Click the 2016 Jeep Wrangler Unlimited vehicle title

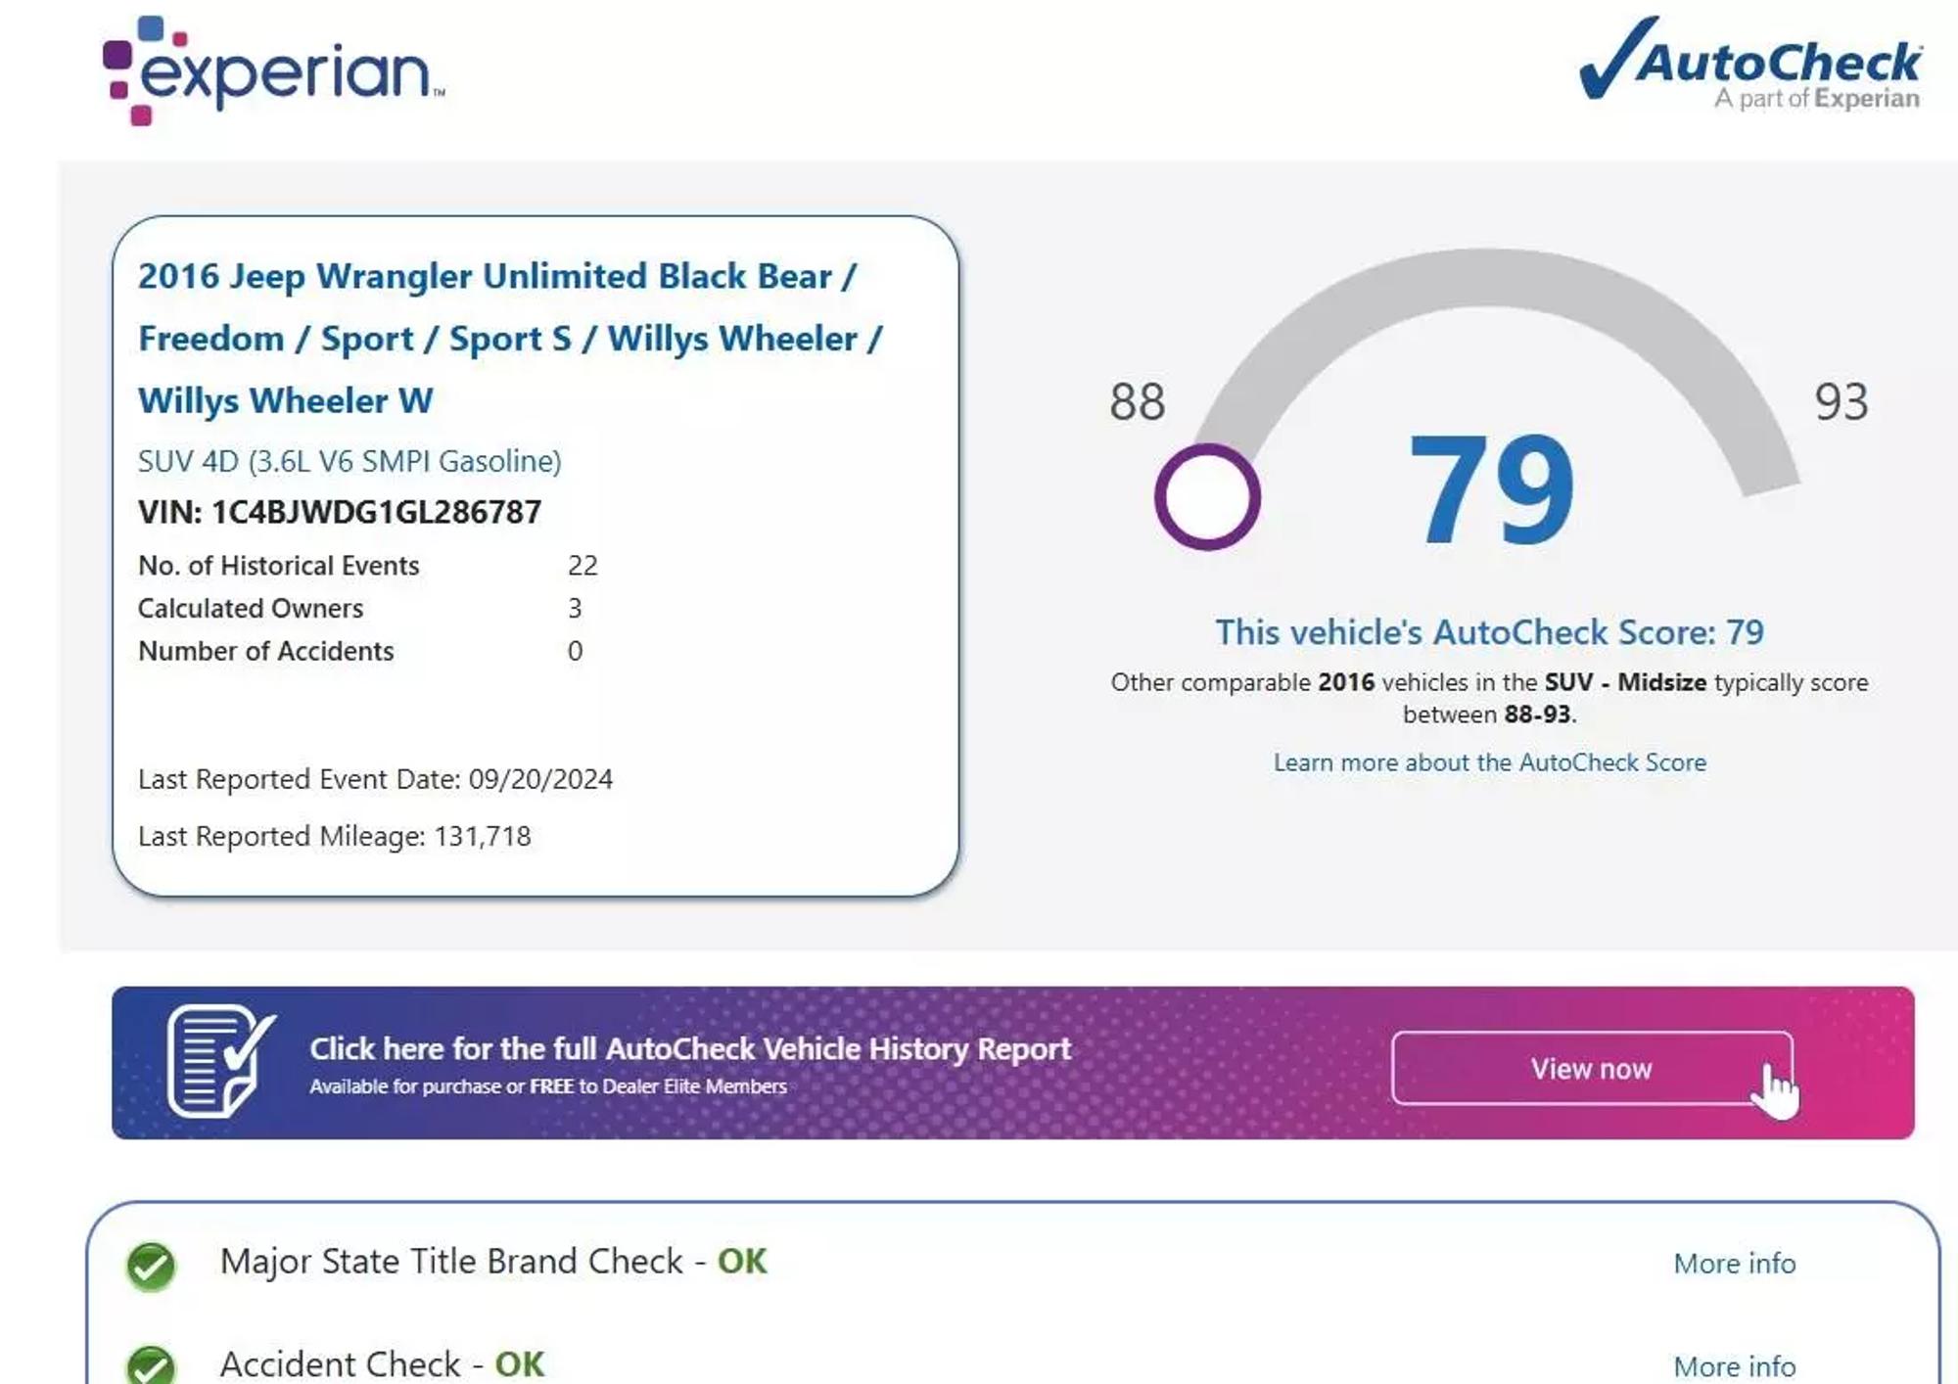click(510, 338)
